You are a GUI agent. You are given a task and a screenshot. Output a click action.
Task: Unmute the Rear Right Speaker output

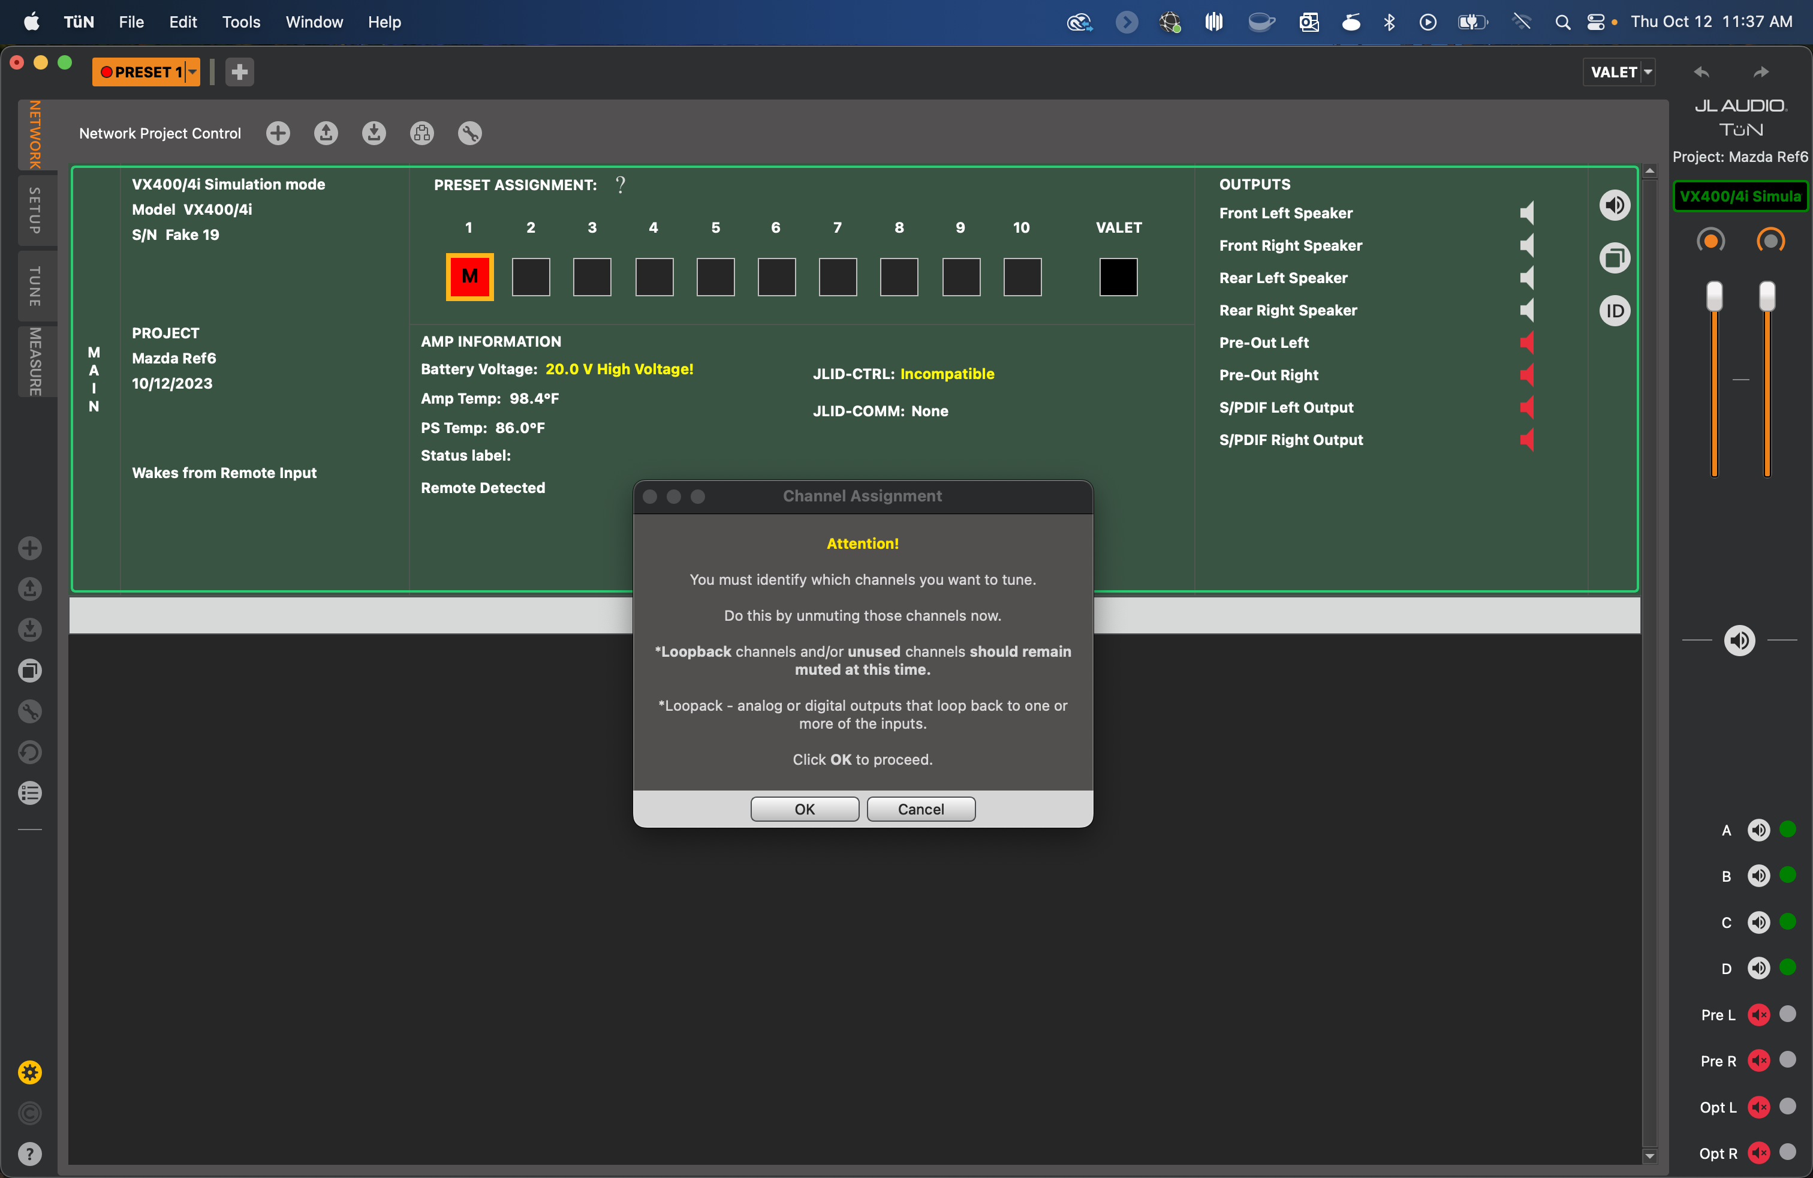[x=1526, y=310]
